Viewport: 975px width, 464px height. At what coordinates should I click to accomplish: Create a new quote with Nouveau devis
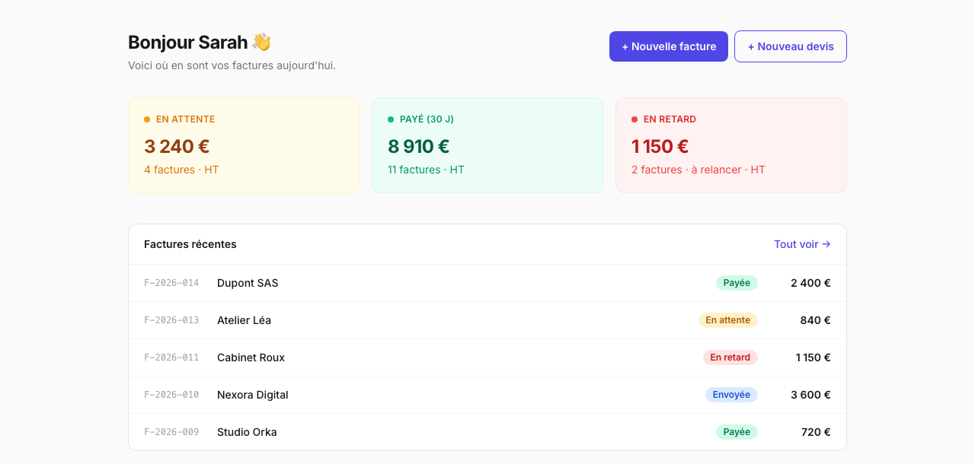click(791, 46)
